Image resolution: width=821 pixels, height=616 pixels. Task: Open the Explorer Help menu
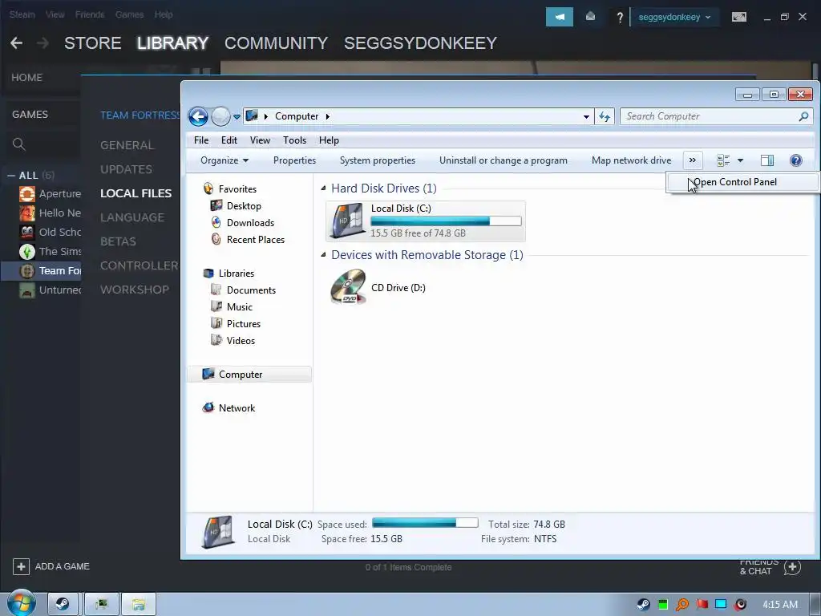tap(329, 140)
